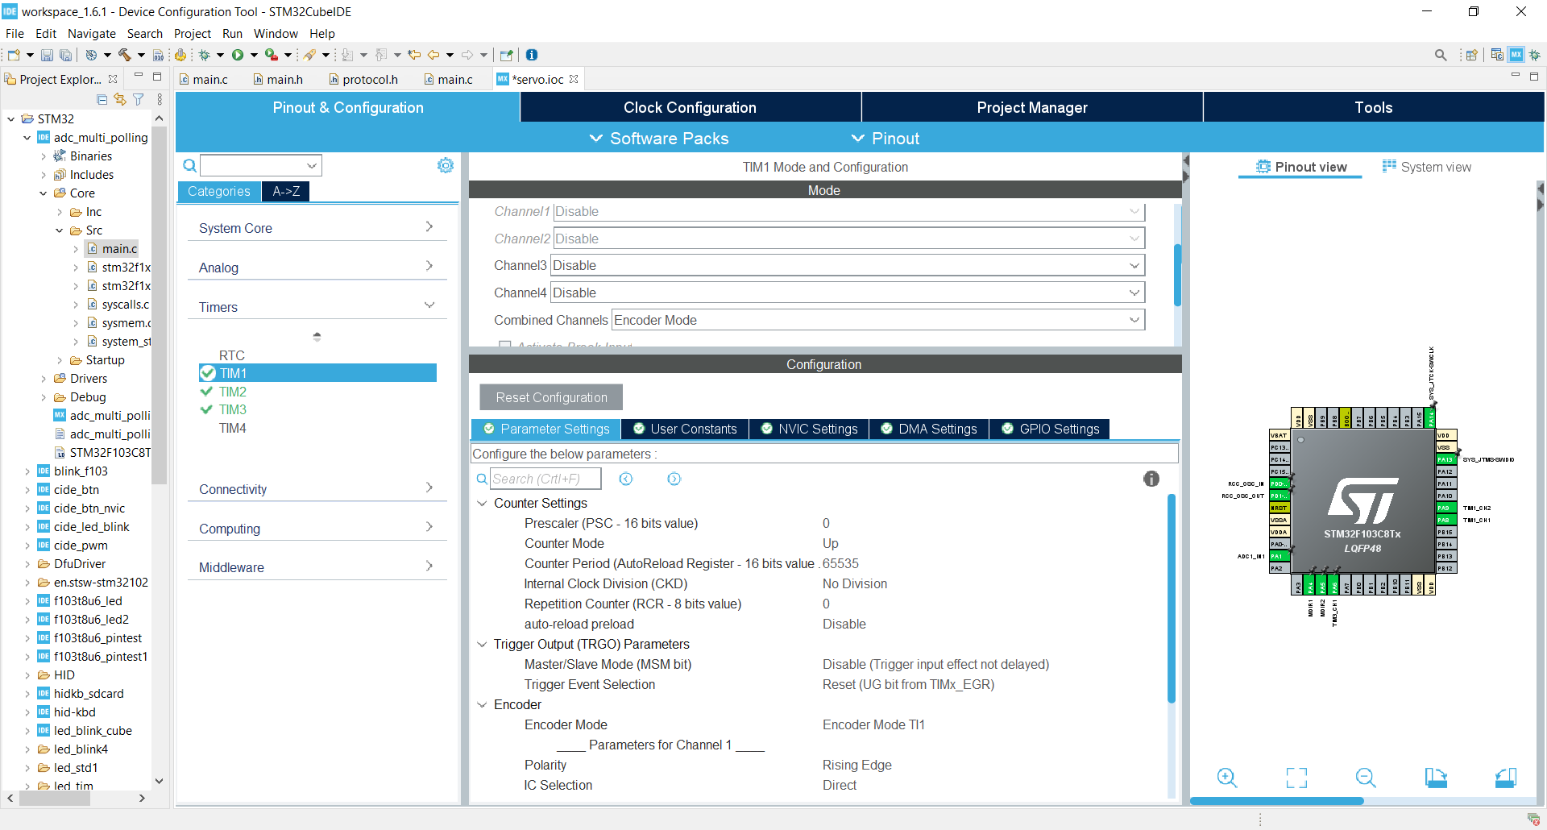
Task: Toggle Link with Editor in Project Explorer
Action: [x=120, y=99]
